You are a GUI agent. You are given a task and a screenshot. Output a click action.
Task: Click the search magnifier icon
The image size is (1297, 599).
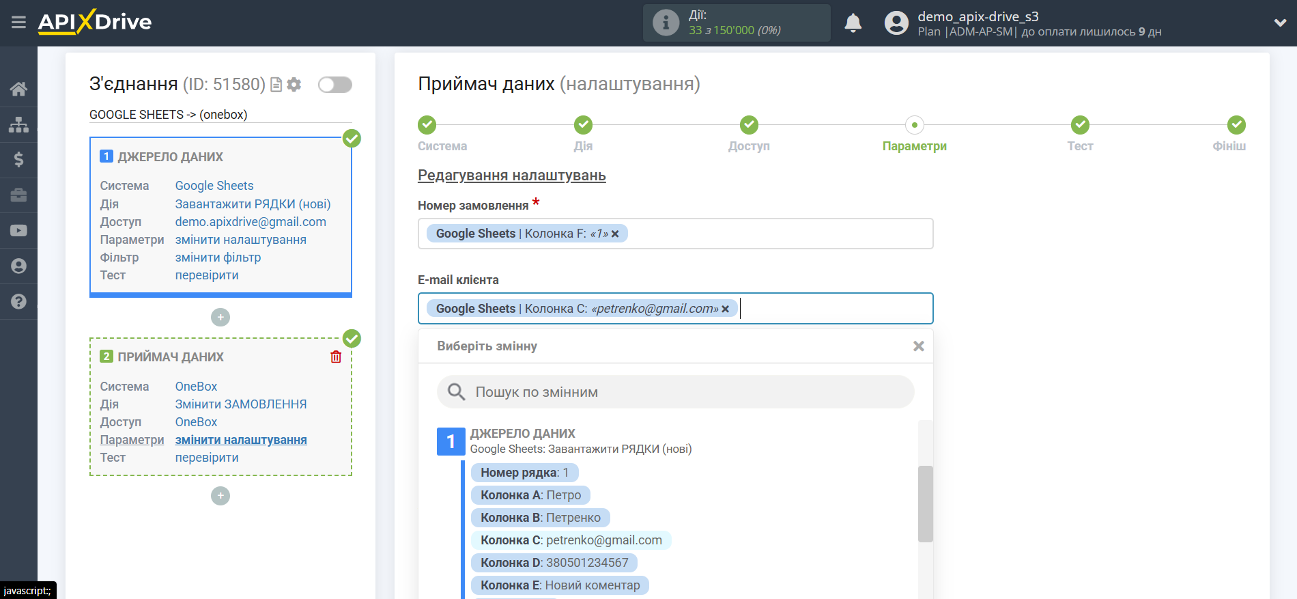pos(456,392)
